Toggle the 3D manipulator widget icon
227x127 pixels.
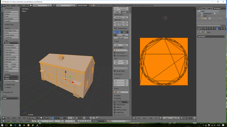[x=51, y=118]
